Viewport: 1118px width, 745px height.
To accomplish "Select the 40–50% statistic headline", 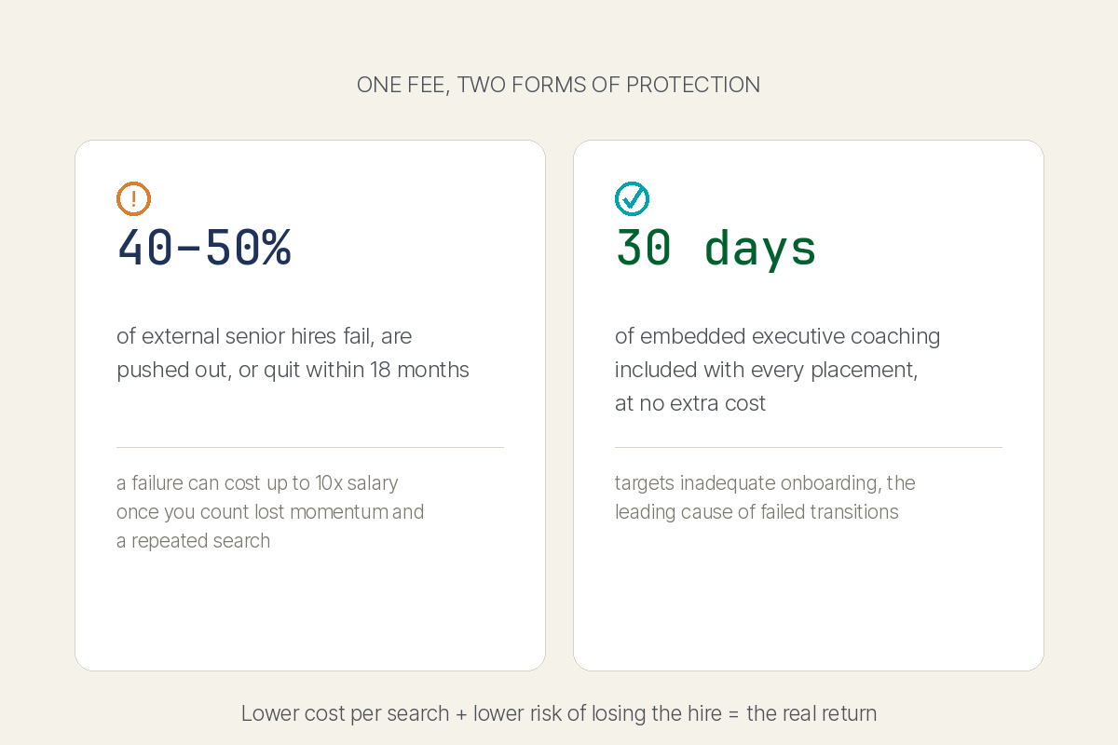I will [204, 248].
